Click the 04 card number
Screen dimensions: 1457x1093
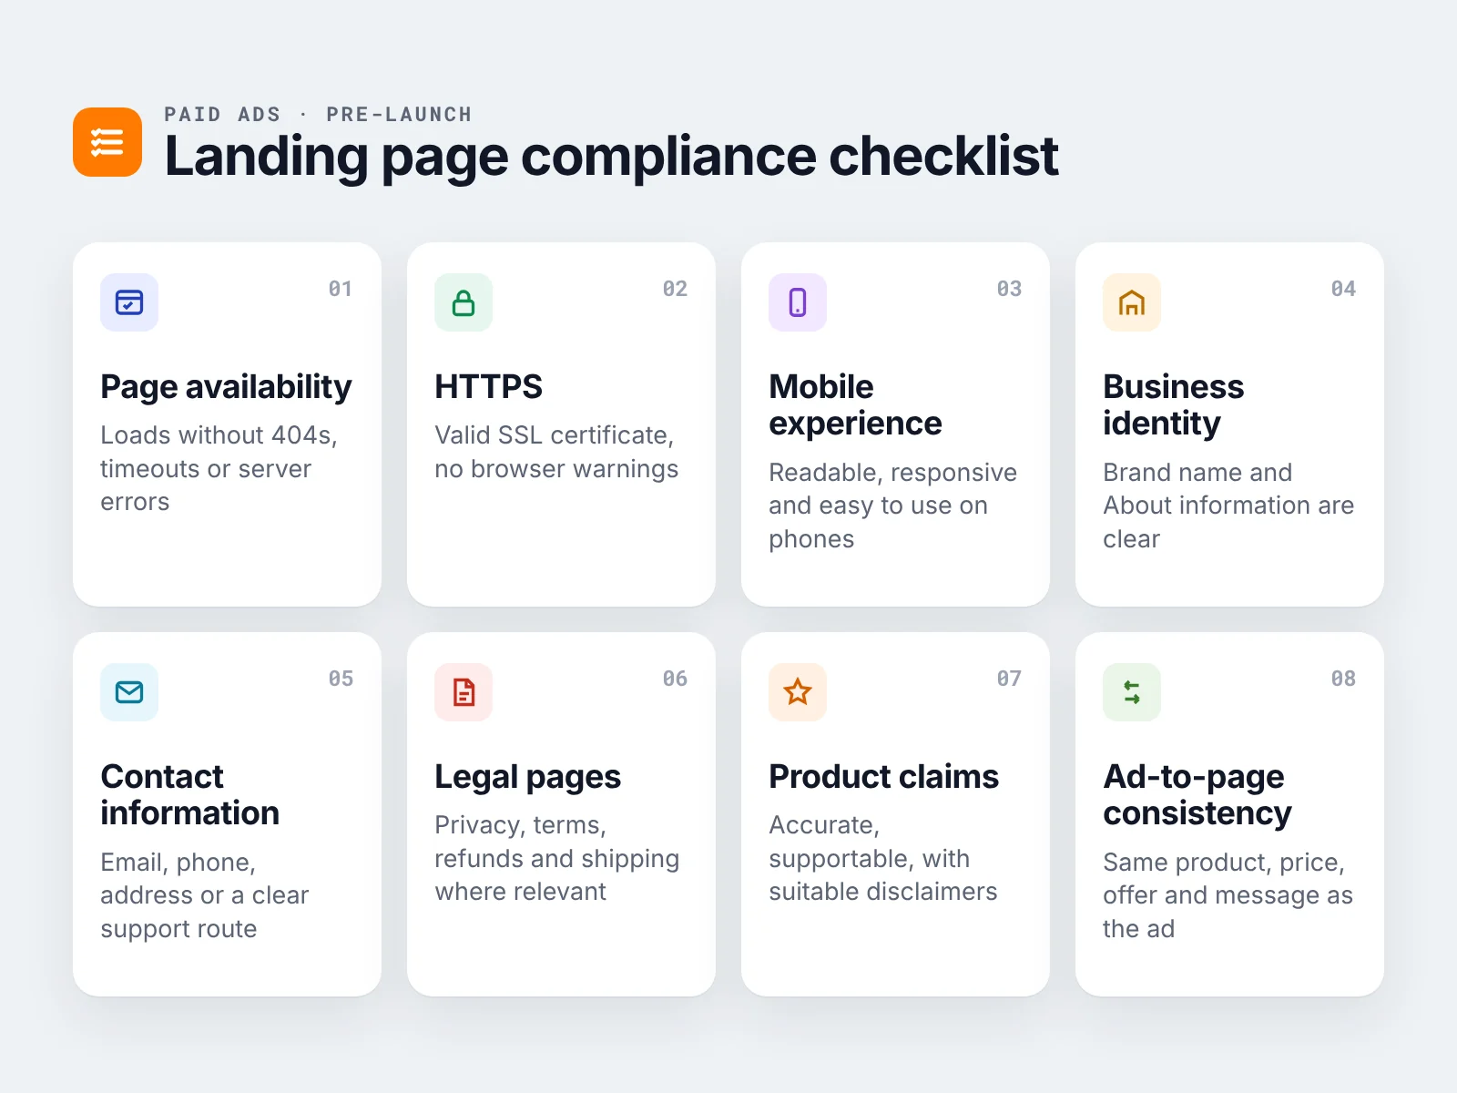pos(1343,289)
